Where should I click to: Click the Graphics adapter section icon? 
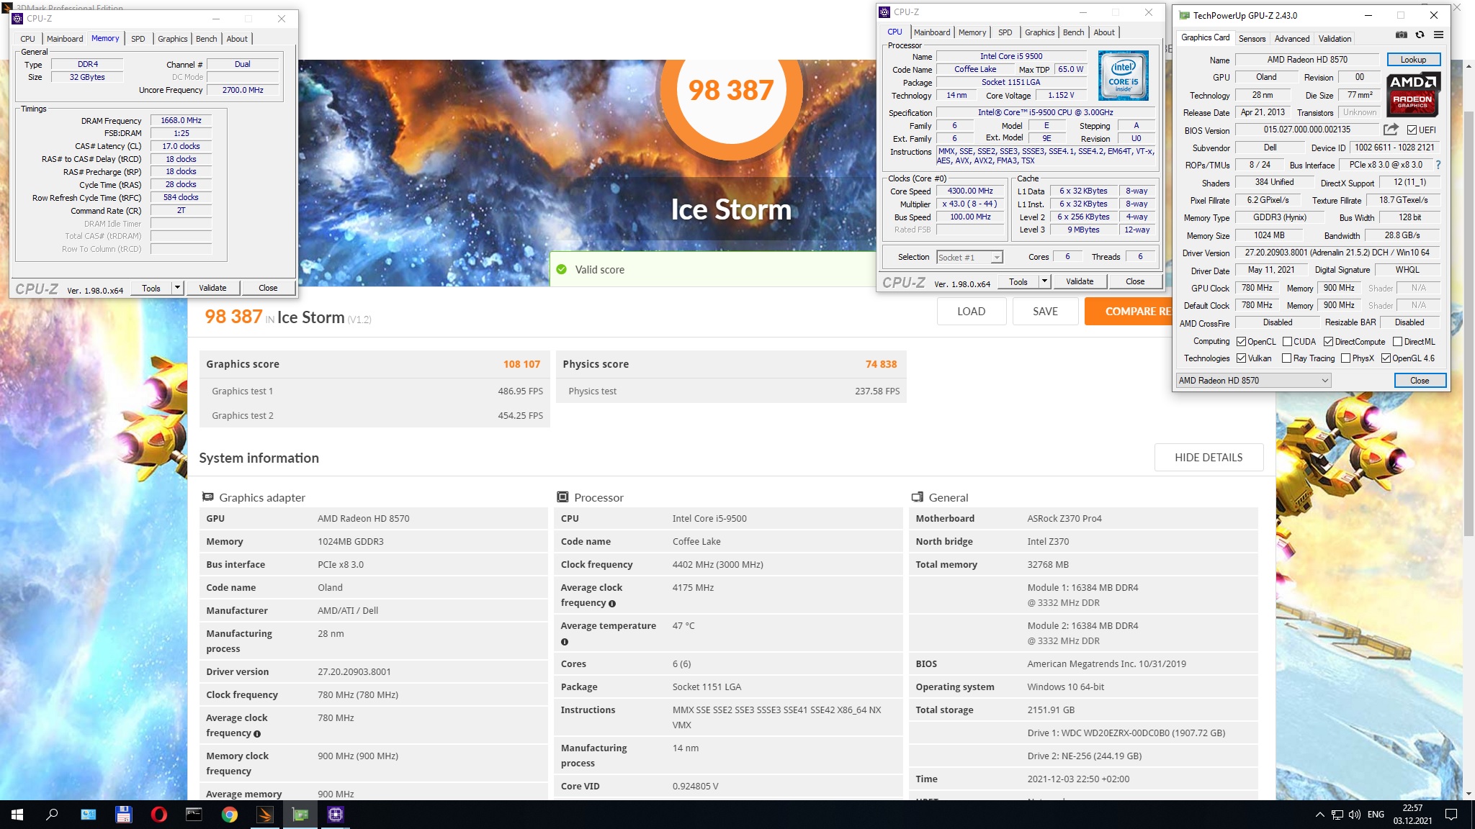click(x=208, y=497)
